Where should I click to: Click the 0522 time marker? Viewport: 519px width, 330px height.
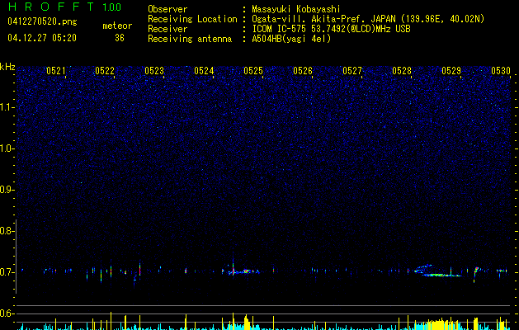(x=105, y=71)
